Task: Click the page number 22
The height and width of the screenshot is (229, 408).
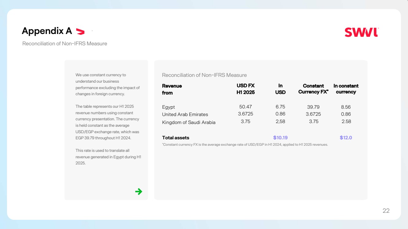Action: (x=386, y=211)
